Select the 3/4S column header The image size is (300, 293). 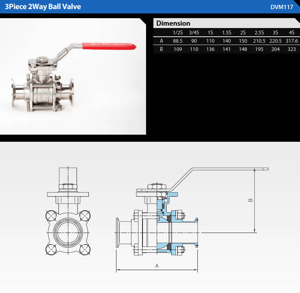click(x=194, y=32)
